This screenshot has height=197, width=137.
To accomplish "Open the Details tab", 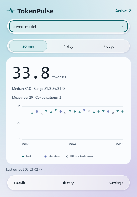I will (x=20, y=183).
